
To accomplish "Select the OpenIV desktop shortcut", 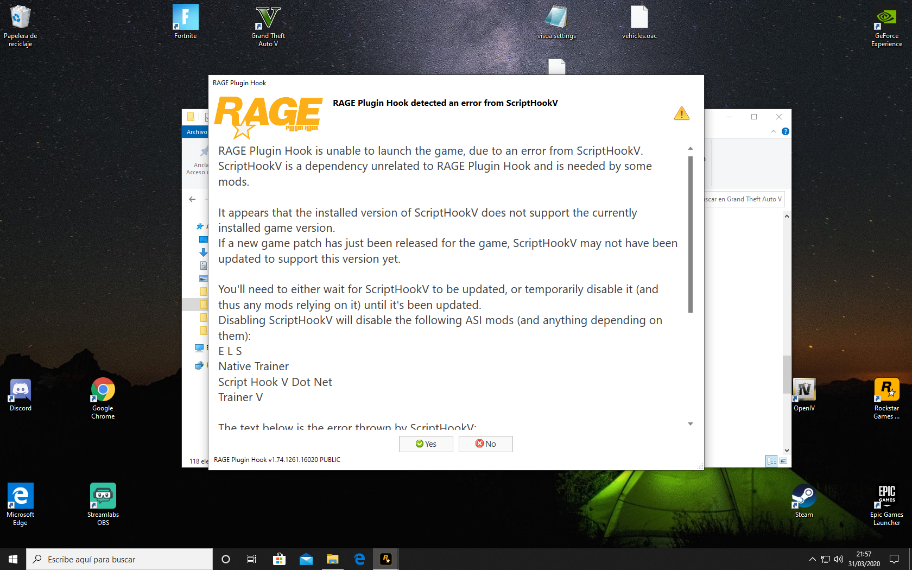I will (804, 395).
